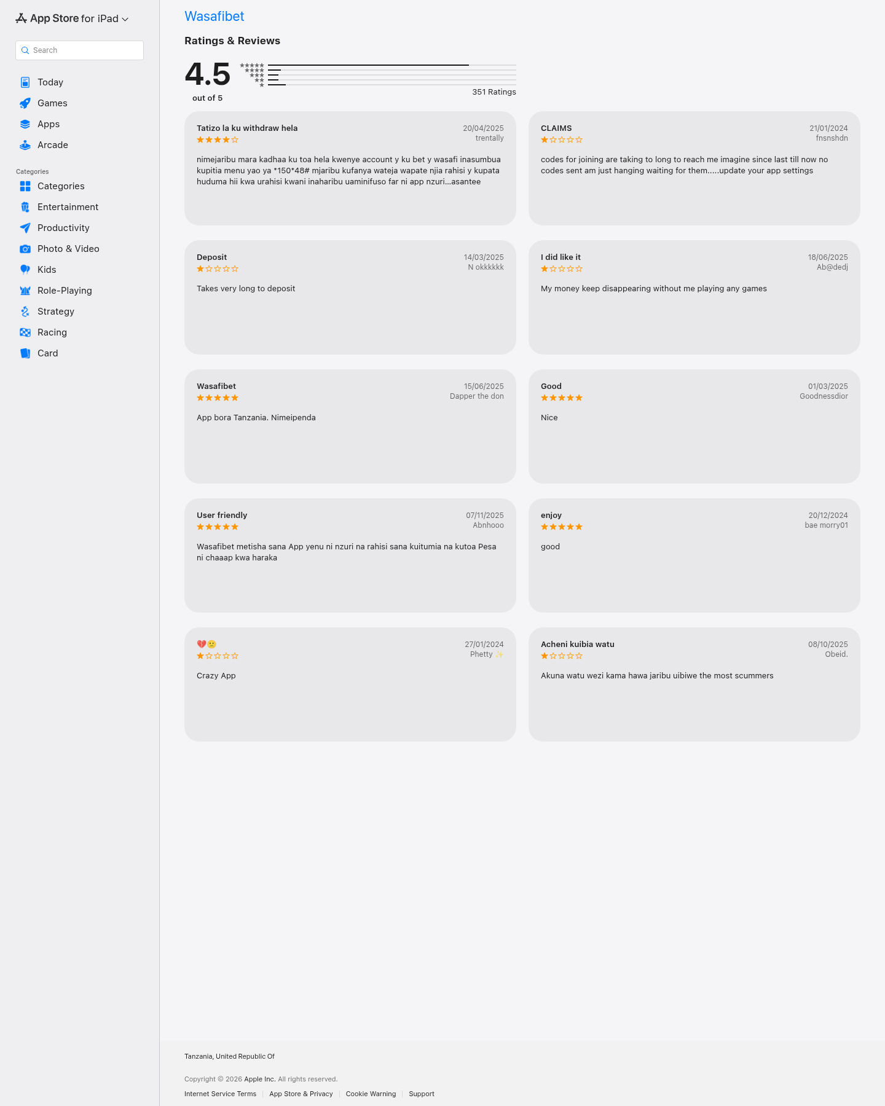Click the 'enjoy' review title

point(551,516)
